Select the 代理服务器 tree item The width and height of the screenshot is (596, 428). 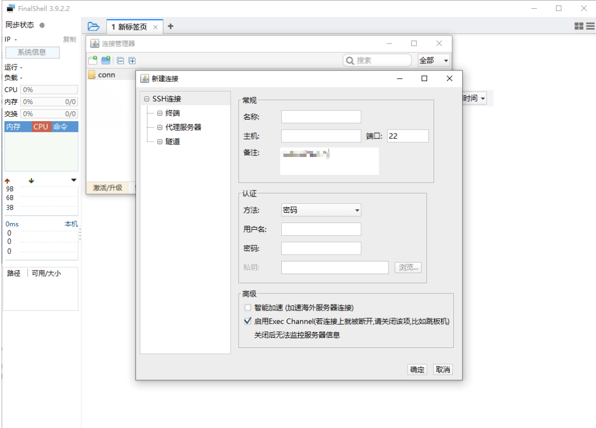coord(183,127)
